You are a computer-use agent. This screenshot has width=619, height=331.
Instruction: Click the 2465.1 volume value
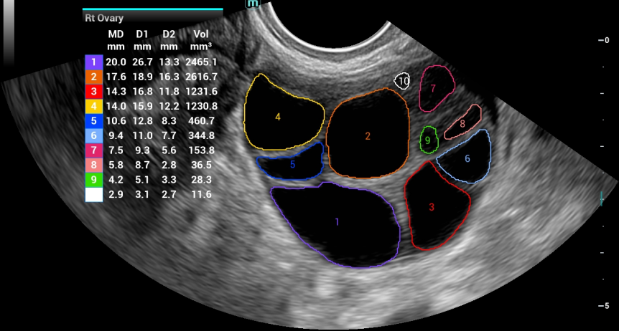point(201,62)
